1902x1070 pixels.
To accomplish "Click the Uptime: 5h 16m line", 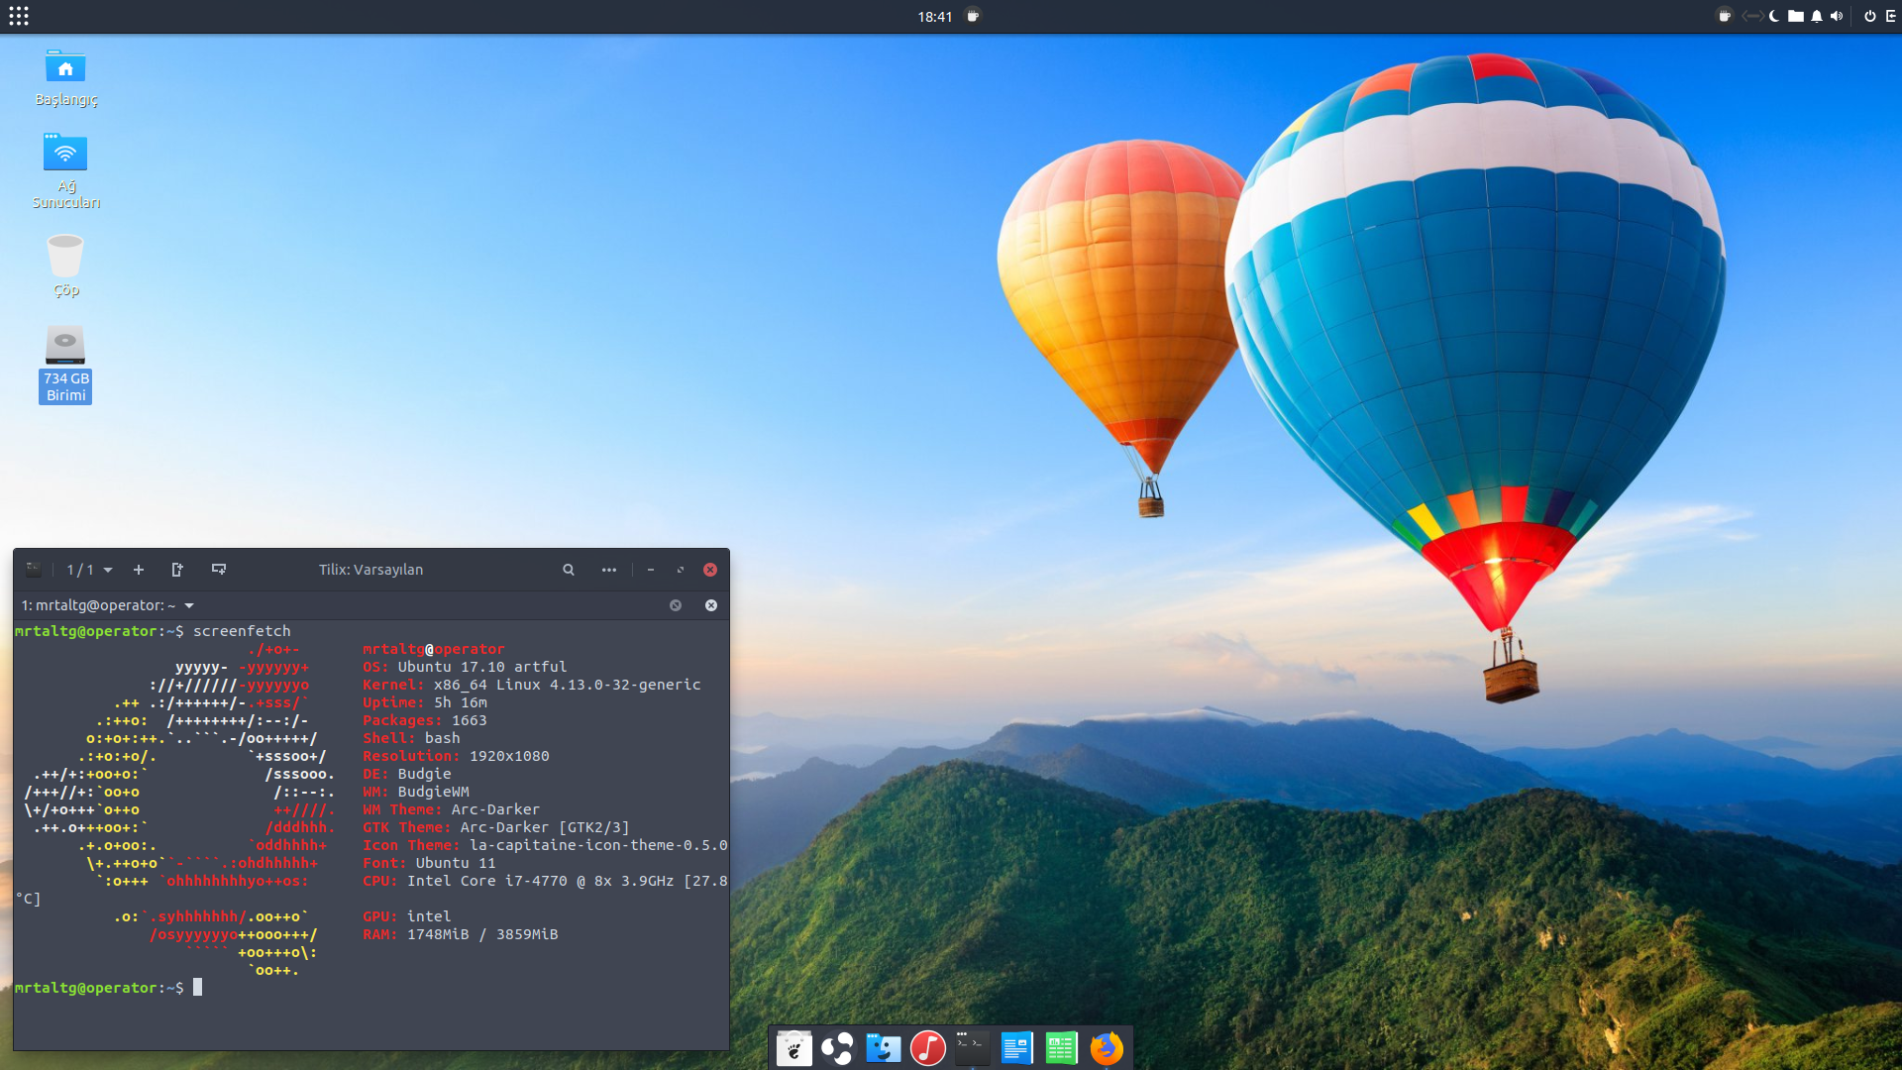I will point(424,702).
